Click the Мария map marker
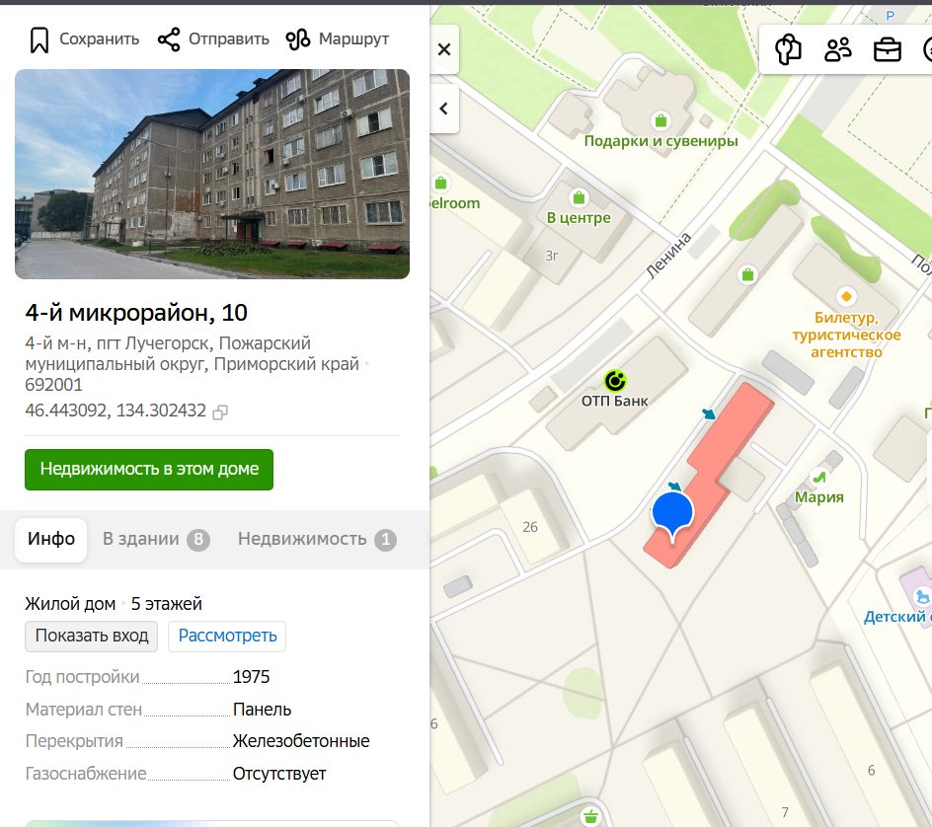The width and height of the screenshot is (932, 827). (x=819, y=477)
